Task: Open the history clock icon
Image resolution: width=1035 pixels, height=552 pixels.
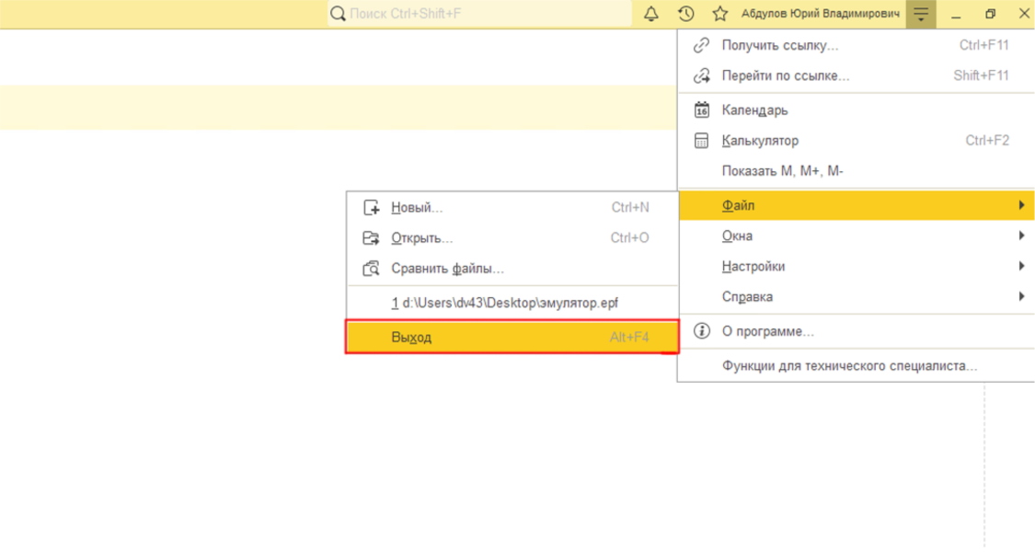Action: (685, 14)
